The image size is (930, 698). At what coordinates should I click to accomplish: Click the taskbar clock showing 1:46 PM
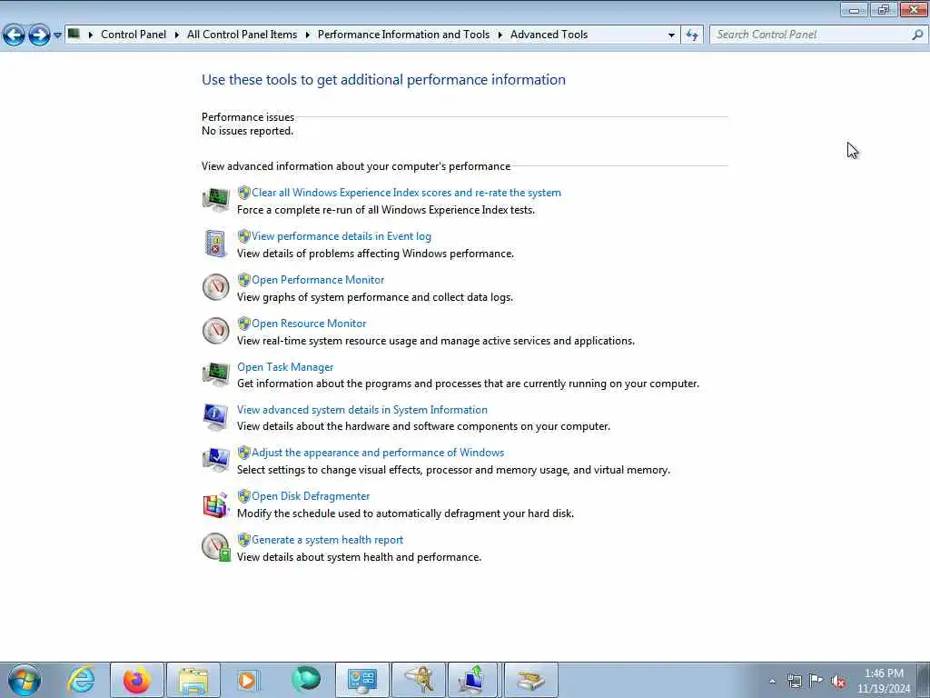point(884,681)
